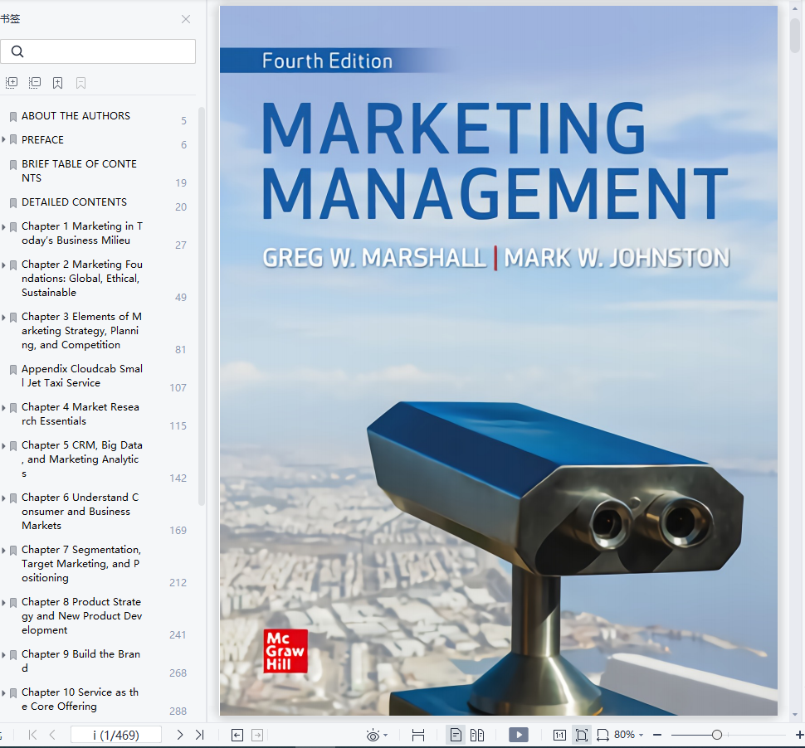Expand the Chapter 10 Service bookmark
This screenshot has height=748, width=805.
pyautogui.click(x=3, y=692)
